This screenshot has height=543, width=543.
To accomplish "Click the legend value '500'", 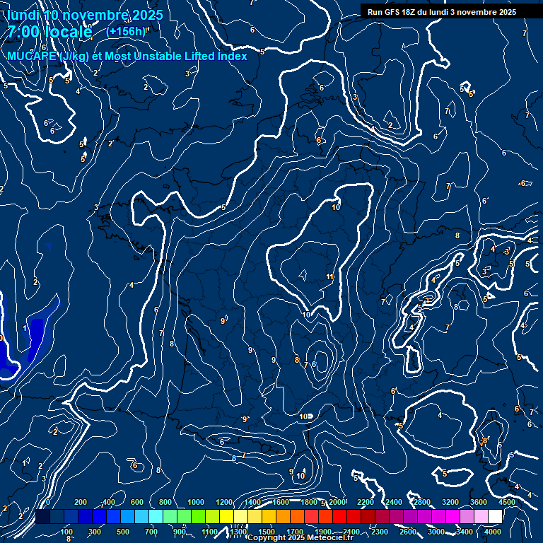I will tap(123, 532).
